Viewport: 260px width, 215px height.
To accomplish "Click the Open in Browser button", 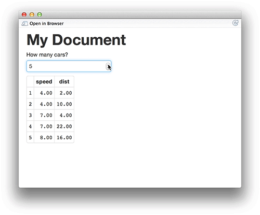I will pyautogui.click(x=43, y=23).
